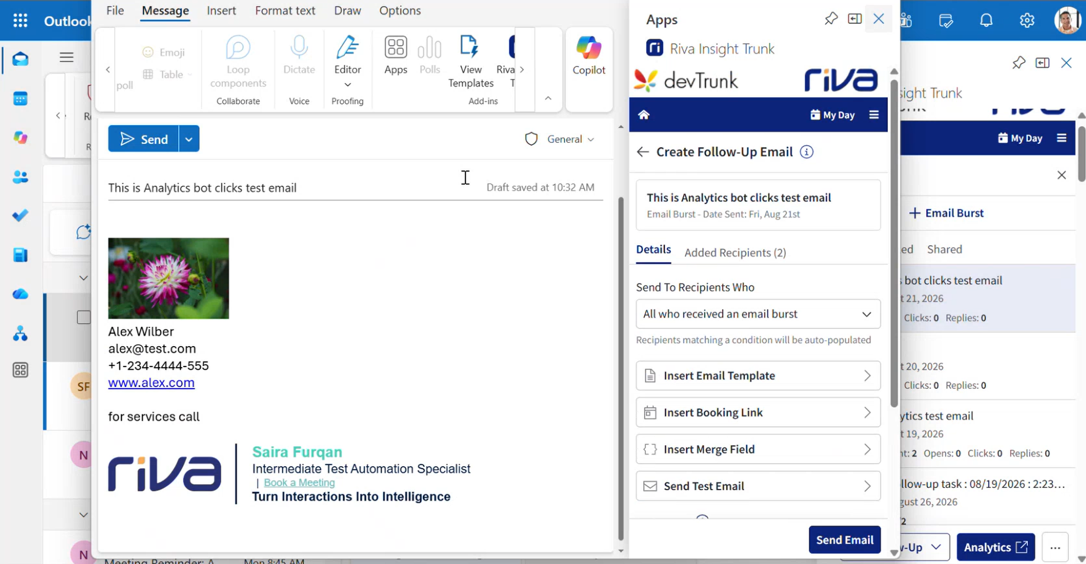Image resolution: width=1086 pixels, height=564 pixels.
Task: Click Loop components in the ribbon
Action: pyautogui.click(x=238, y=62)
